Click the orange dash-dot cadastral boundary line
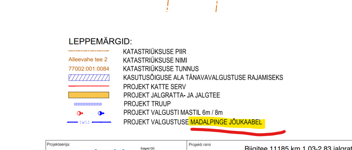The image size is (352, 150). tap(89, 51)
